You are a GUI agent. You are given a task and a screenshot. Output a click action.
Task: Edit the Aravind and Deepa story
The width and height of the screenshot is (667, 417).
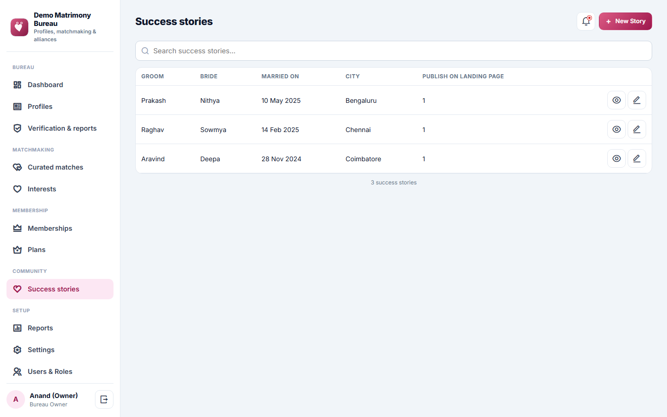click(x=637, y=158)
